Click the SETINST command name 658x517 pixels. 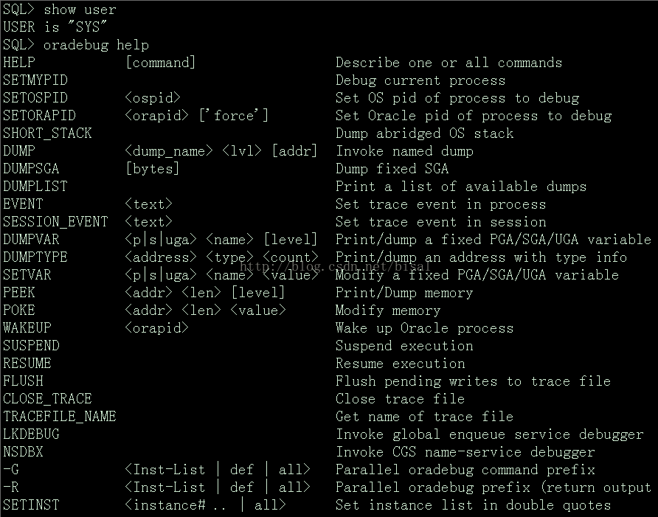pos(31,505)
